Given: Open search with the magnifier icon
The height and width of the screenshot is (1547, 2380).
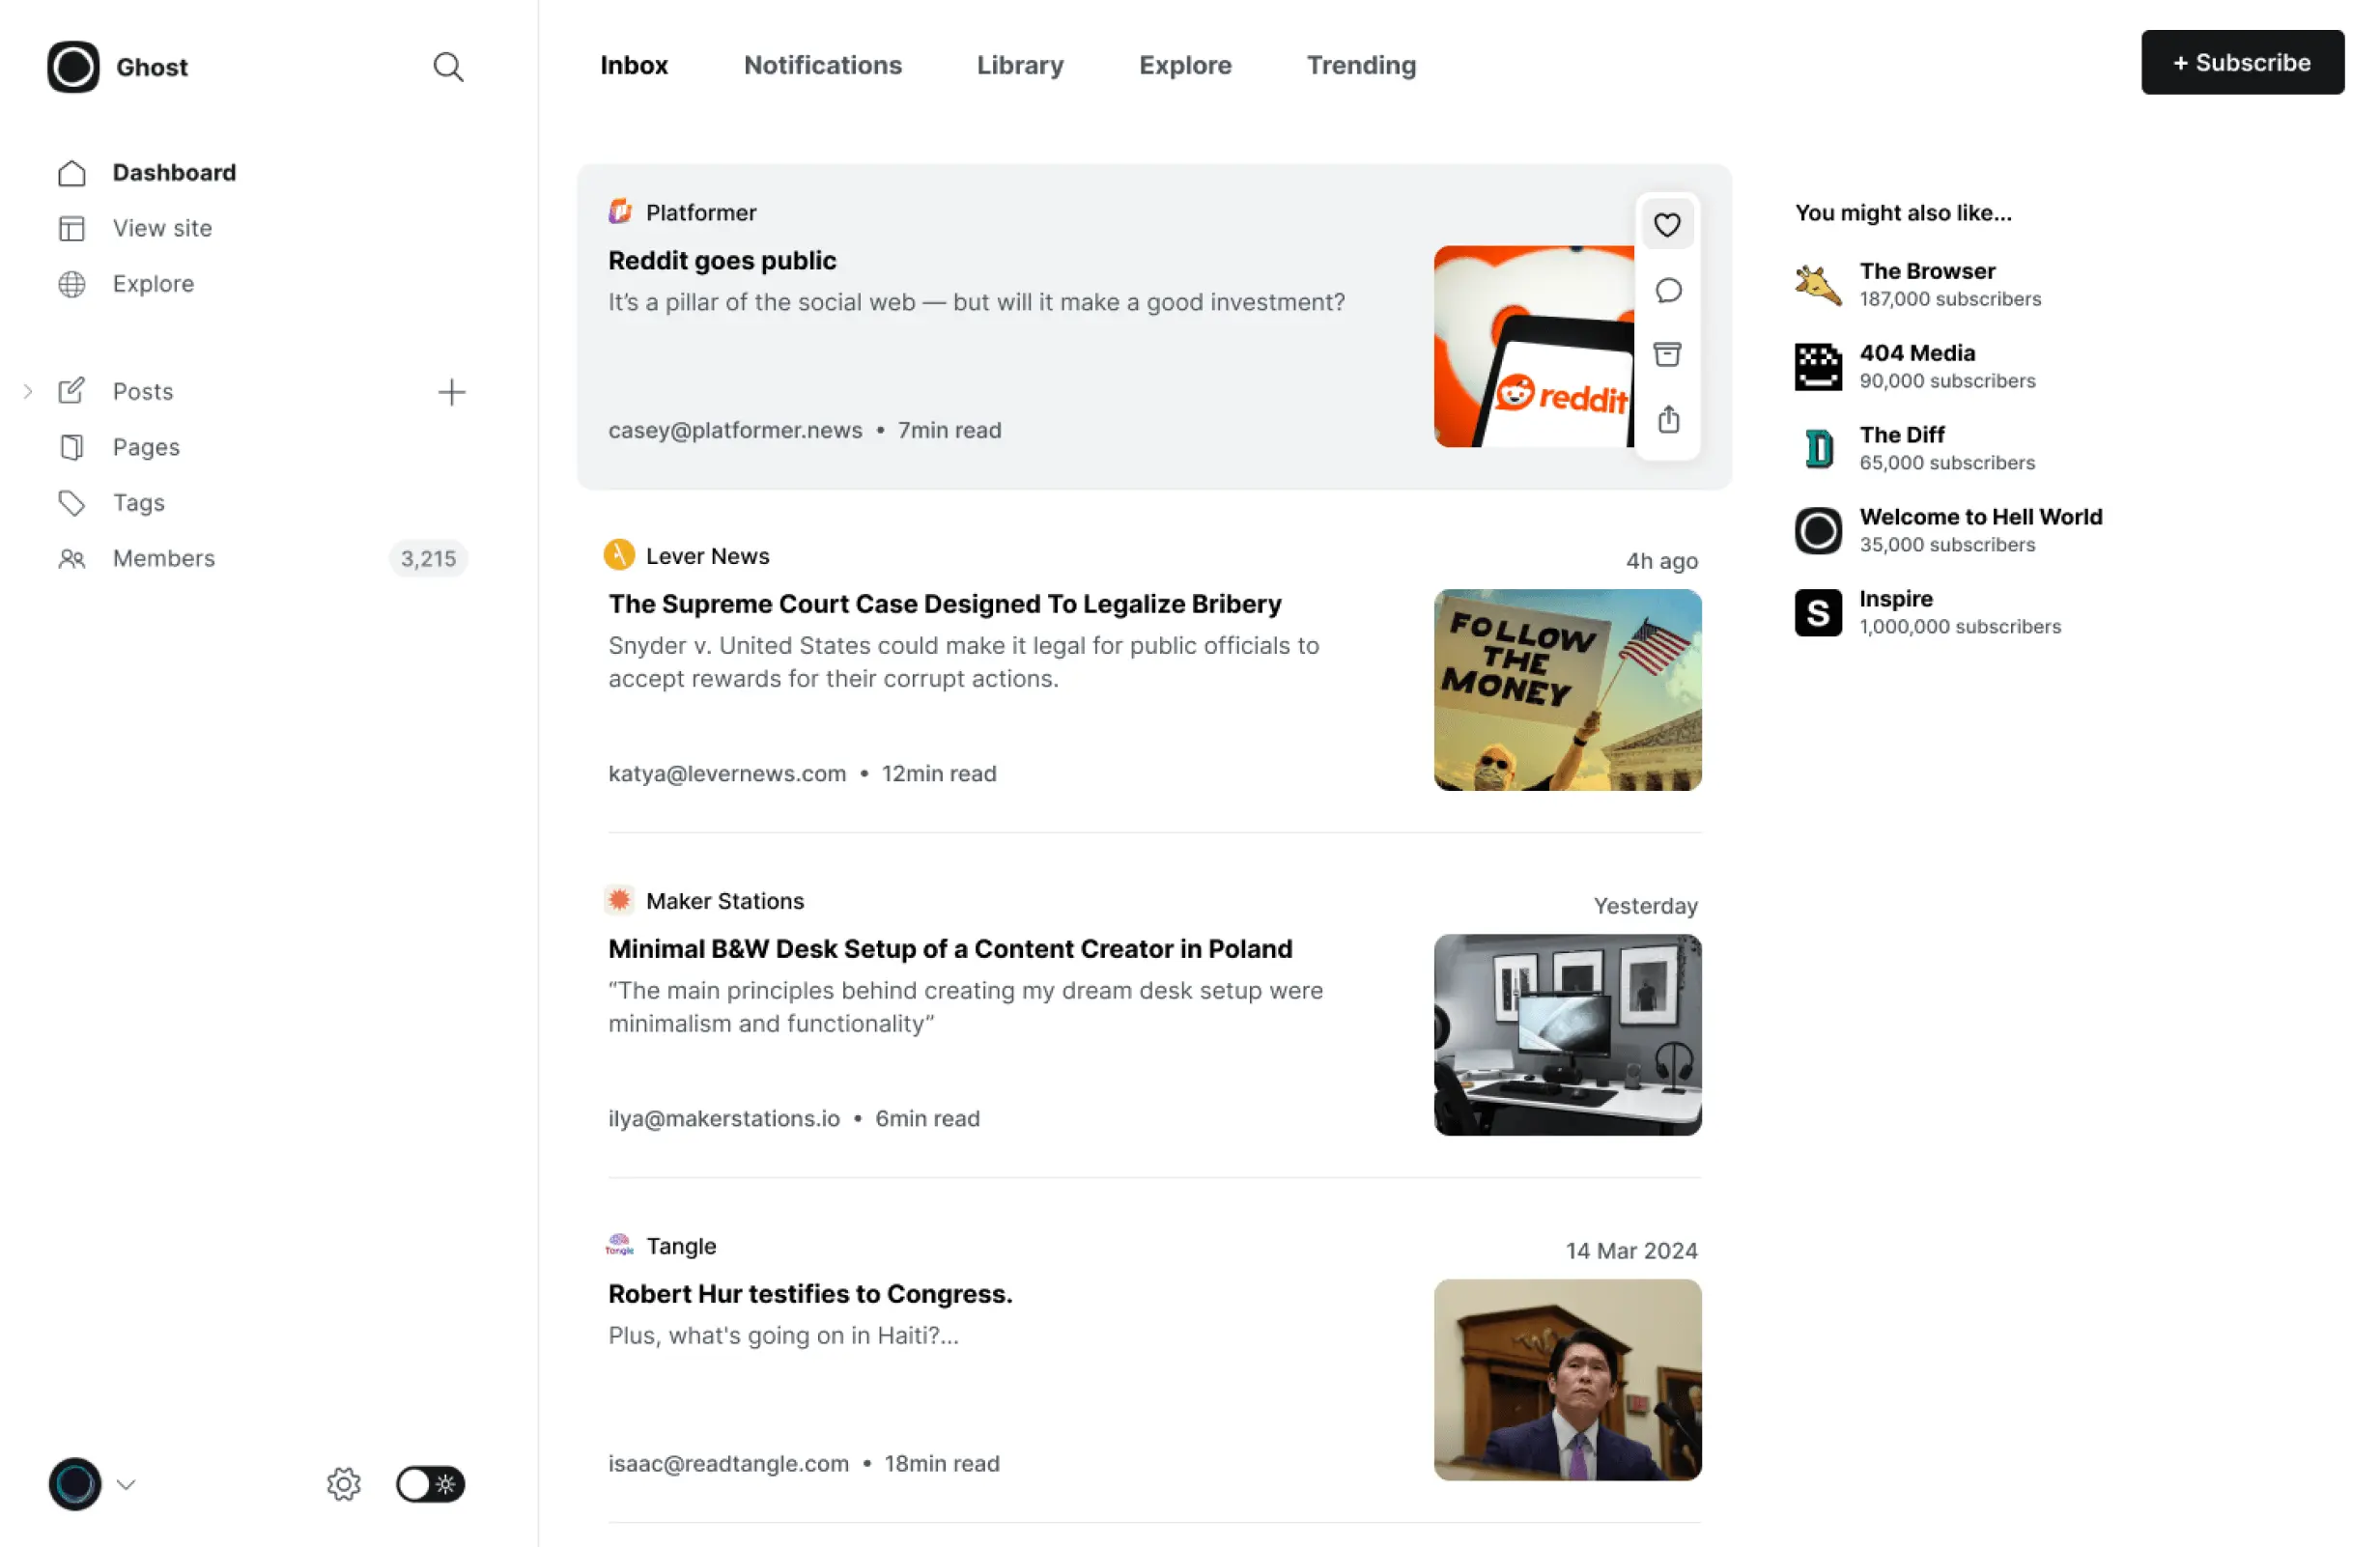Looking at the screenshot, I should tap(448, 67).
